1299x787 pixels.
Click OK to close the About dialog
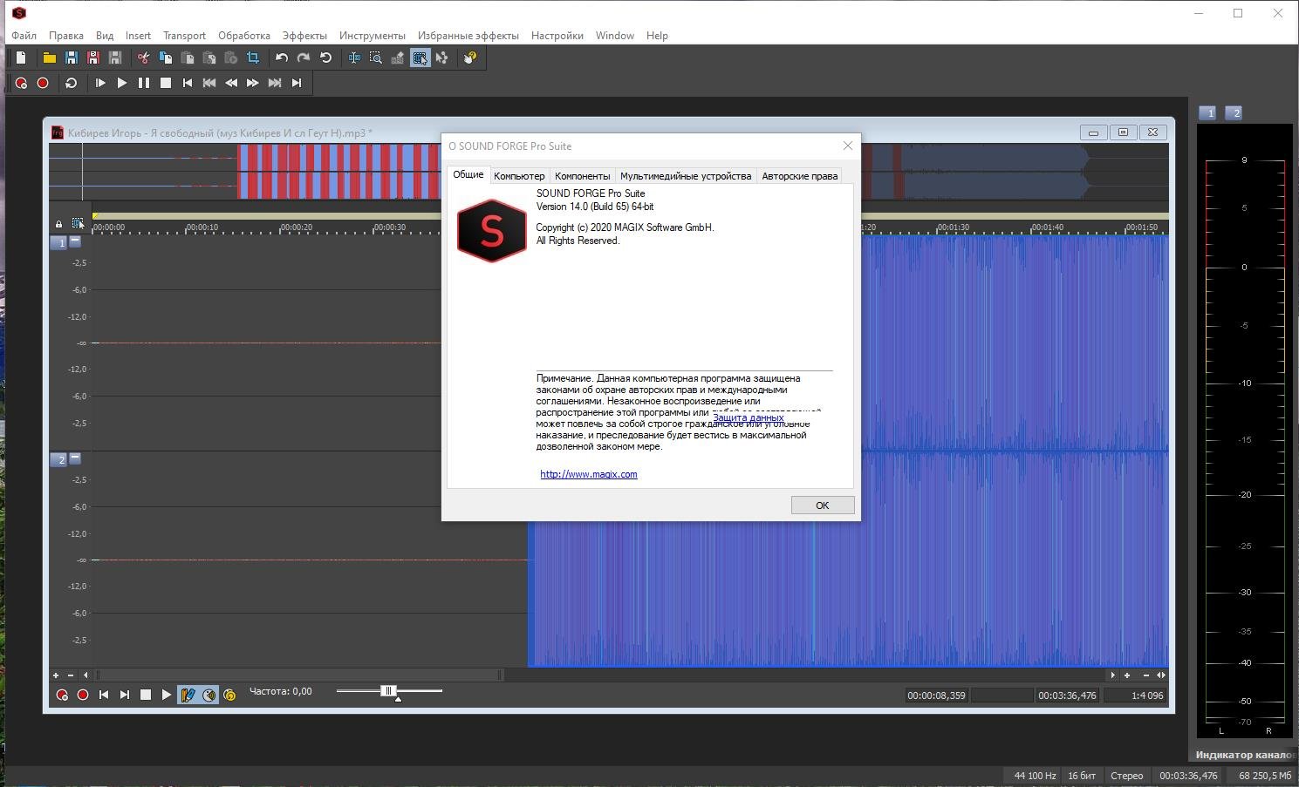click(x=822, y=505)
